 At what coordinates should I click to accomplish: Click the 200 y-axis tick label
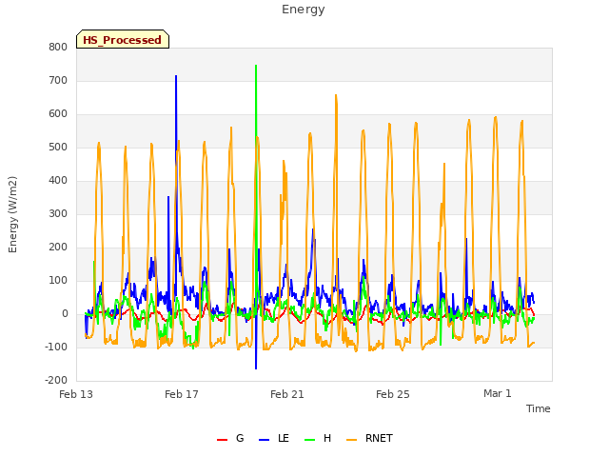pyautogui.click(x=58, y=248)
